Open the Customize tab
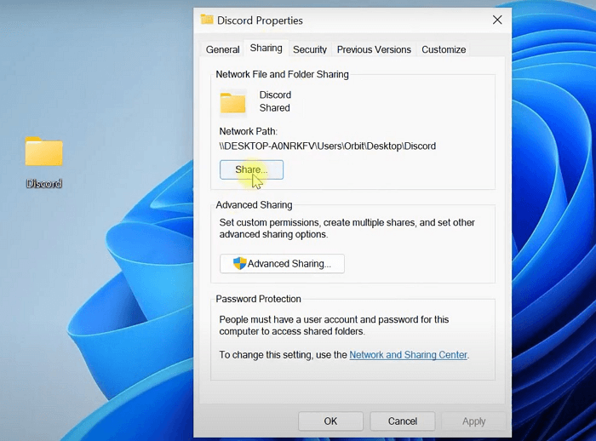Viewport: 596px width, 441px height. (444, 49)
